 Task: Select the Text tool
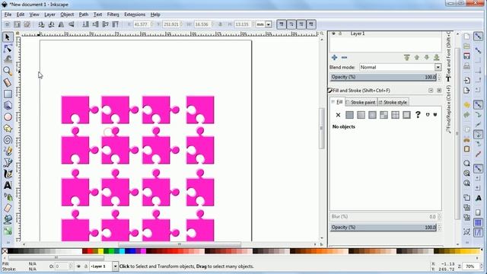tap(8, 186)
